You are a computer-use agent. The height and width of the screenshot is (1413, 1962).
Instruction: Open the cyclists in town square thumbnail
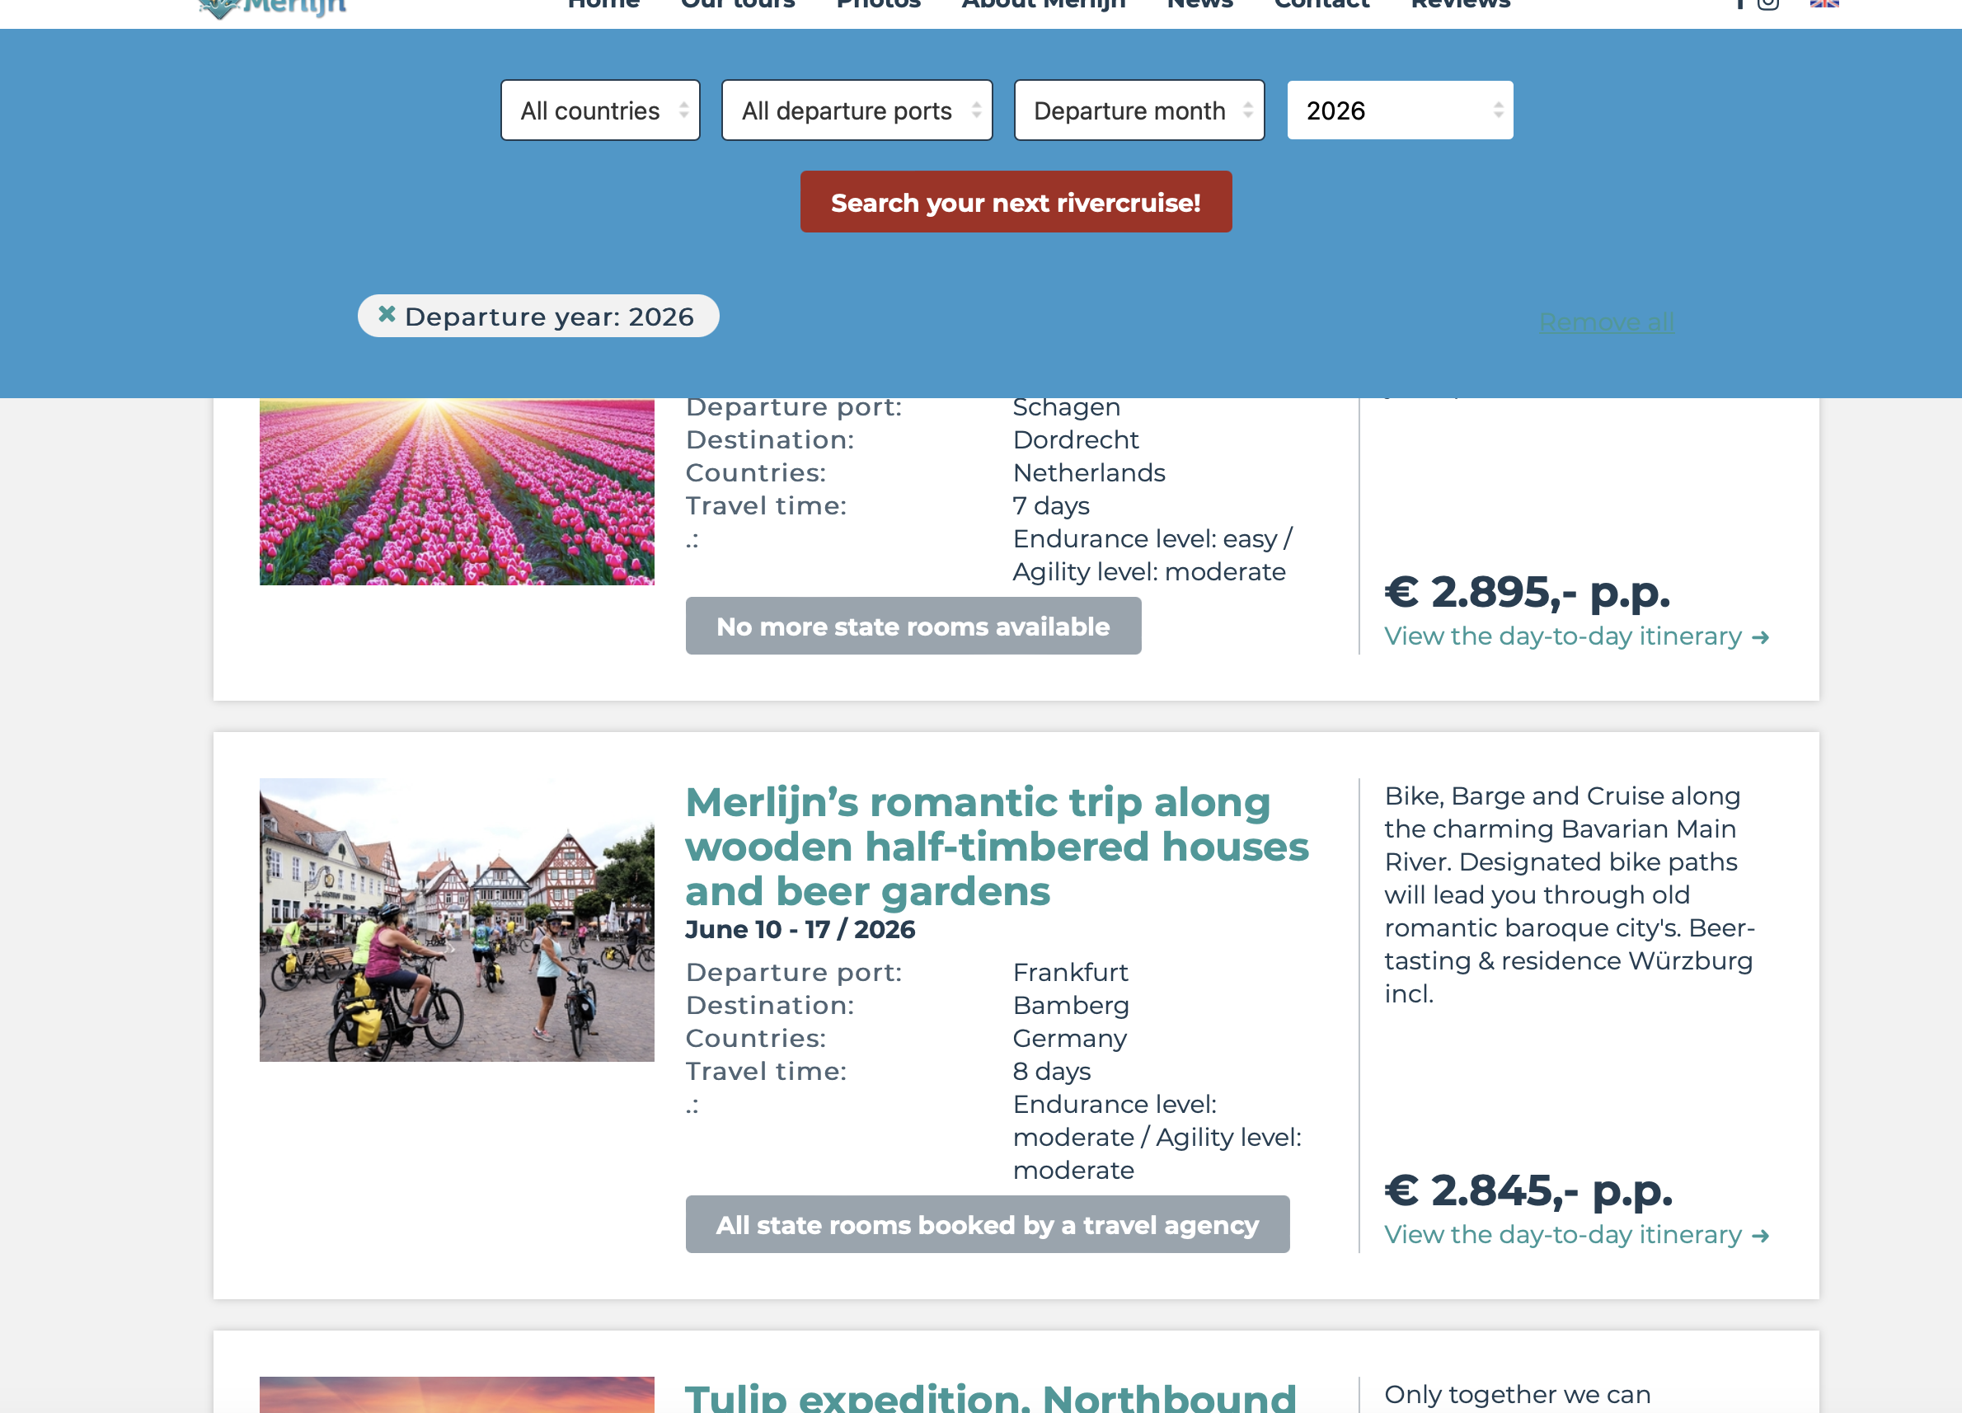click(x=457, y=920)
